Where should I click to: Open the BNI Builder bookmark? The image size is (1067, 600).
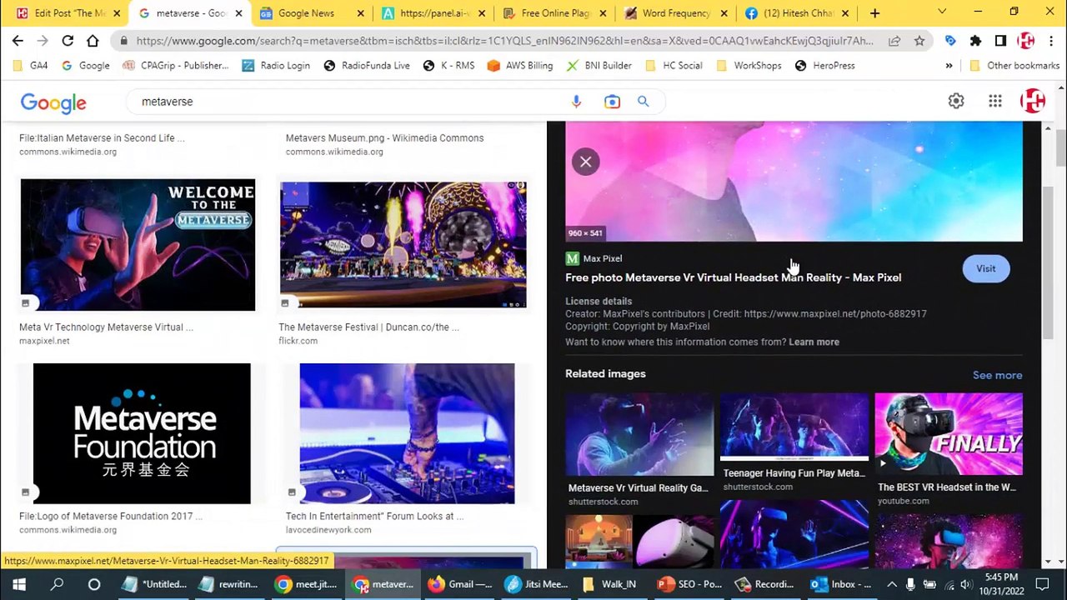point(599,66)
